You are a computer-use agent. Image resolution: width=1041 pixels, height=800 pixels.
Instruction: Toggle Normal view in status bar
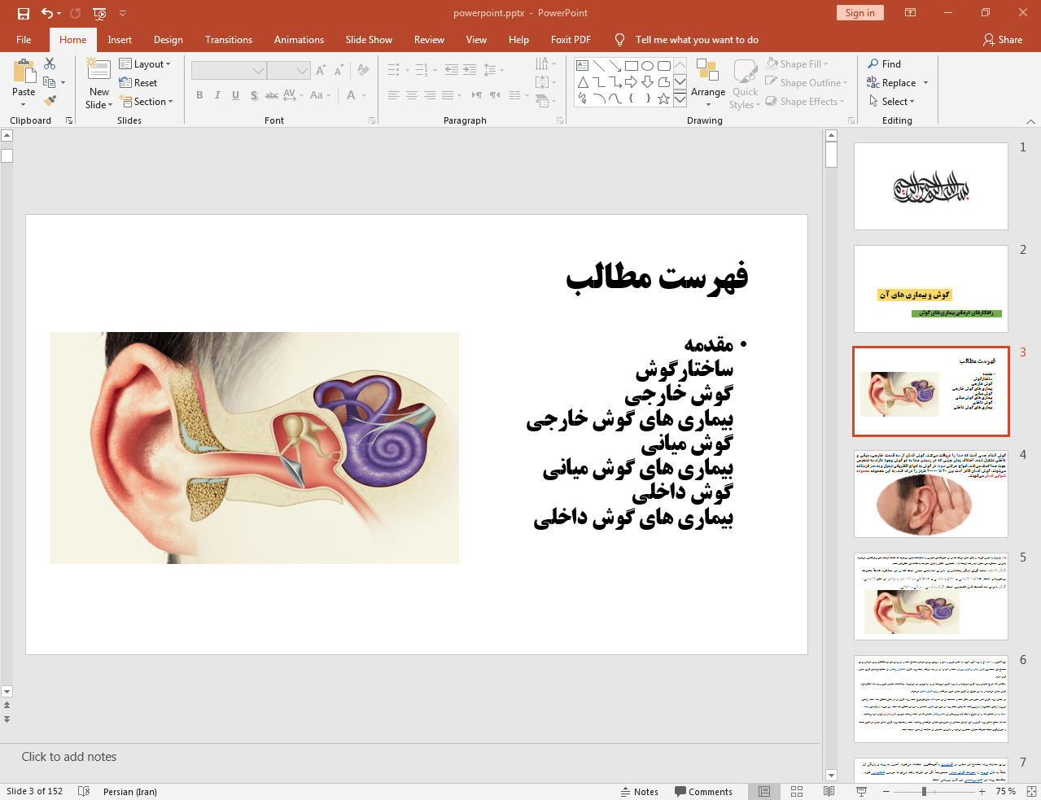(x=764, y=791)
